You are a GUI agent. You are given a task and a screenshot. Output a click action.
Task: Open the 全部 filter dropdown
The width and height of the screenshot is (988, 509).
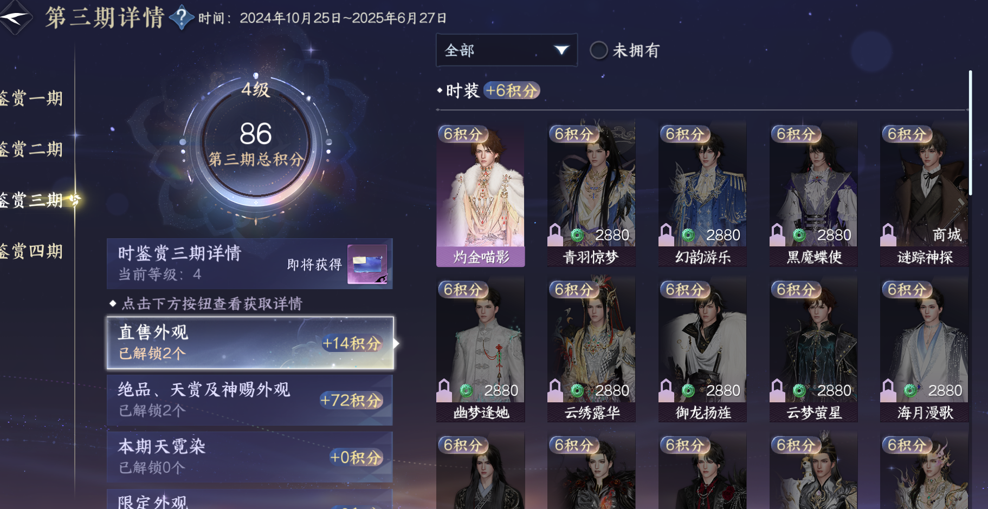coord(507,50)
